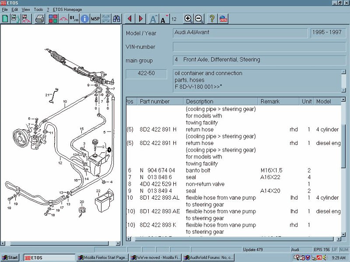Click the 1995 - 1997 year field

coord(328,33)
